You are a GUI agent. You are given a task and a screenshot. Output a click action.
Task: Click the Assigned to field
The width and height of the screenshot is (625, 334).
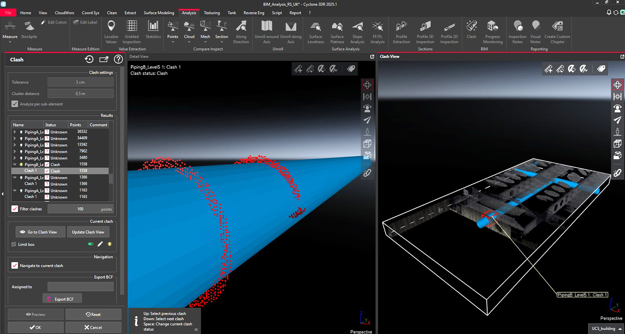(x=80, y=286)
